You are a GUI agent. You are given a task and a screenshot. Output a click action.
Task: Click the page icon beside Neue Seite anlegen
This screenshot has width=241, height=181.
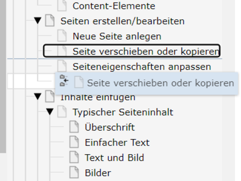tap(62, 36)
